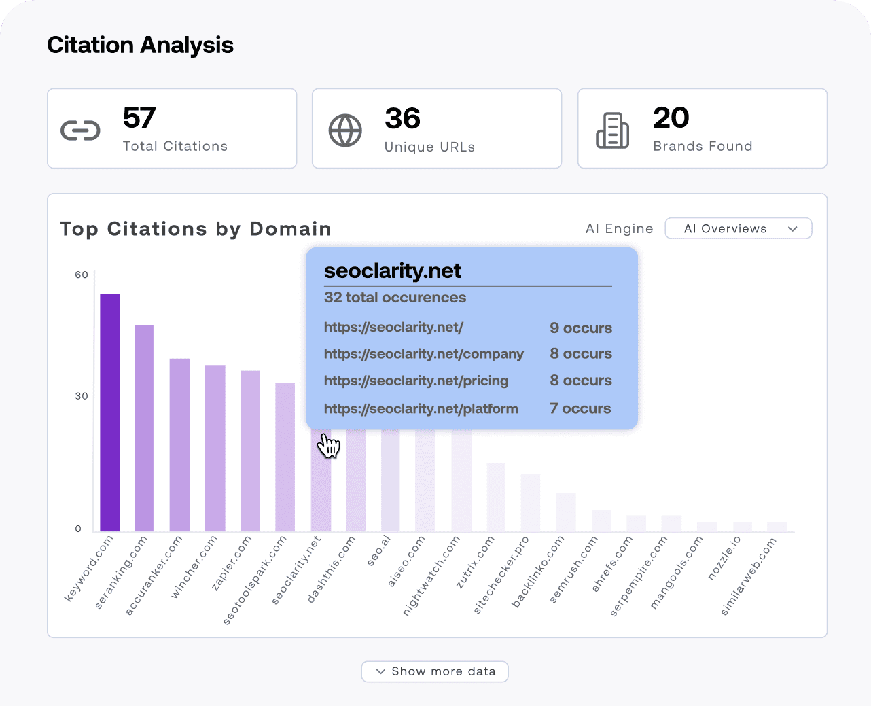The width and height of the screenshot is (871, 706).
Task: Click the zapier.com axis label
Action: 232,564
